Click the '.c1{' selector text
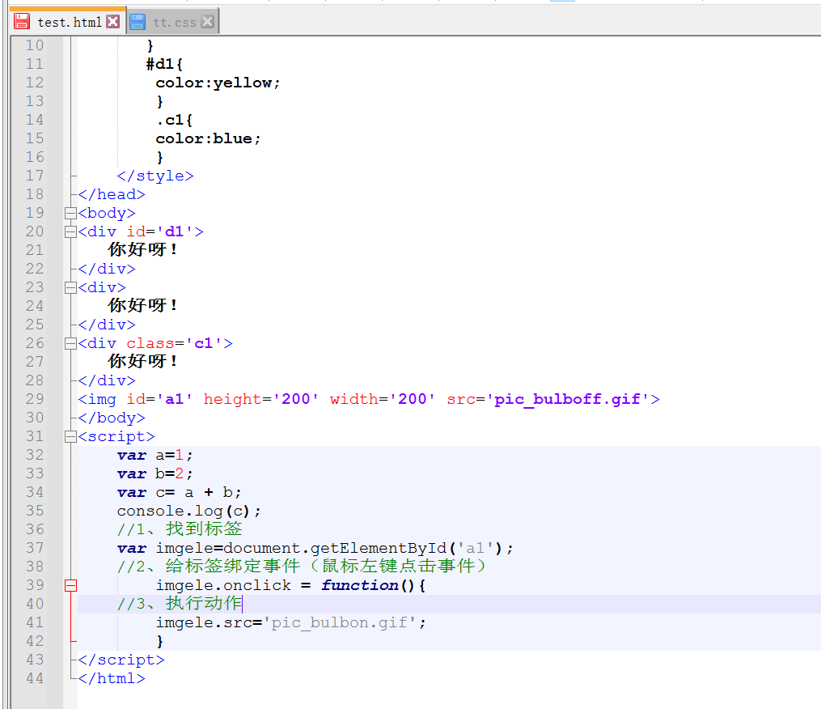Image resolution: width=821 pixels, height=709 pixels. point(175,120)
